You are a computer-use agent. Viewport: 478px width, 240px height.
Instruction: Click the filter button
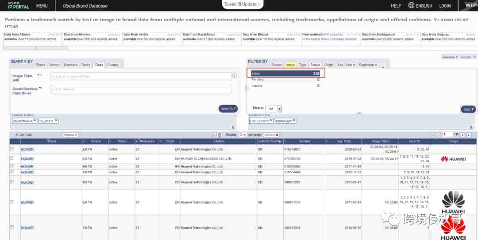point(468,109)
